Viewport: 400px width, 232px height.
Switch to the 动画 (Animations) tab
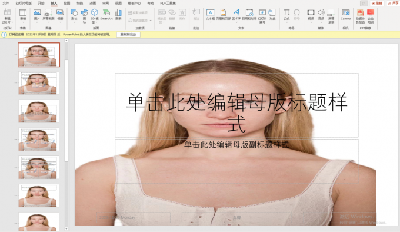click(93, 4)
